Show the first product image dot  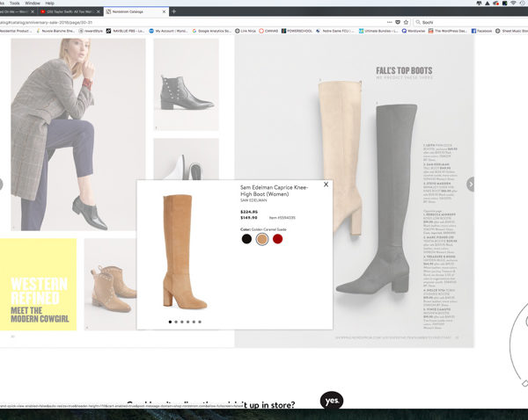[x=170, y=322]
